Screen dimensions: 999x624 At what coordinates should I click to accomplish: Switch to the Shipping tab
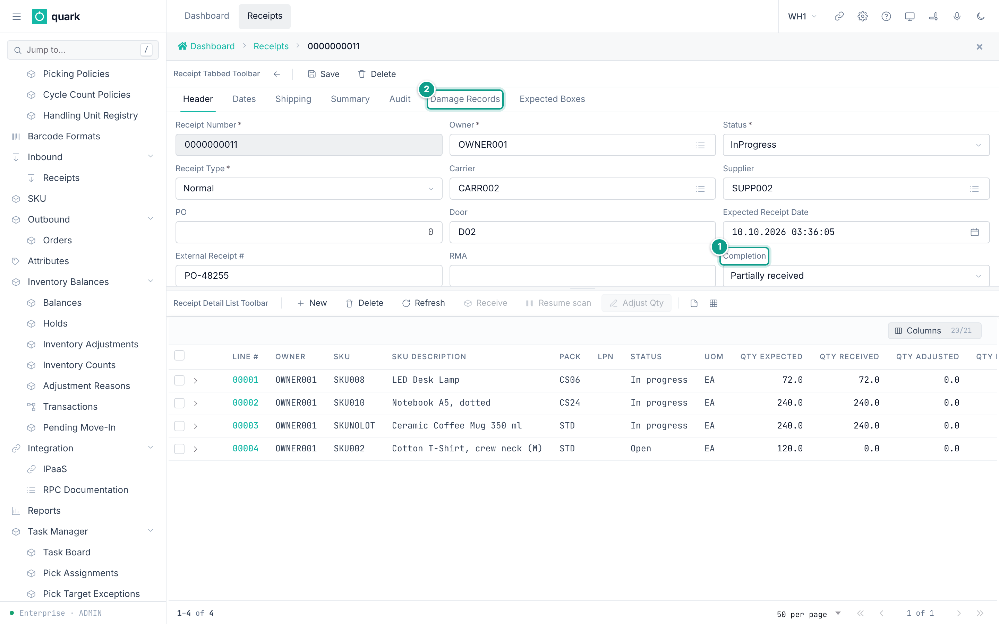(x=293, y=99)
